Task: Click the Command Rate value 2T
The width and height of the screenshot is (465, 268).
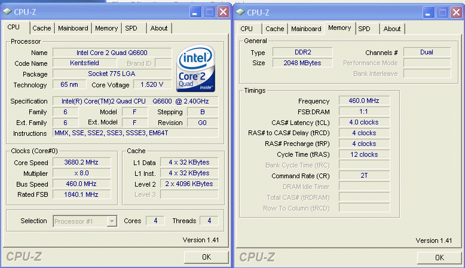Action: coord(364,175)
